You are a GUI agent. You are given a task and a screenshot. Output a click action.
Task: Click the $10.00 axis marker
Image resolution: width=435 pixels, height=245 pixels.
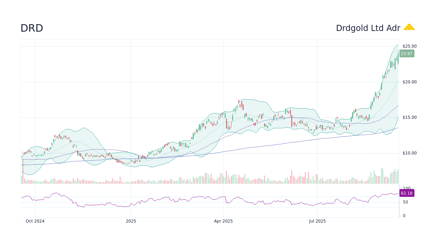tap(409, 153)
